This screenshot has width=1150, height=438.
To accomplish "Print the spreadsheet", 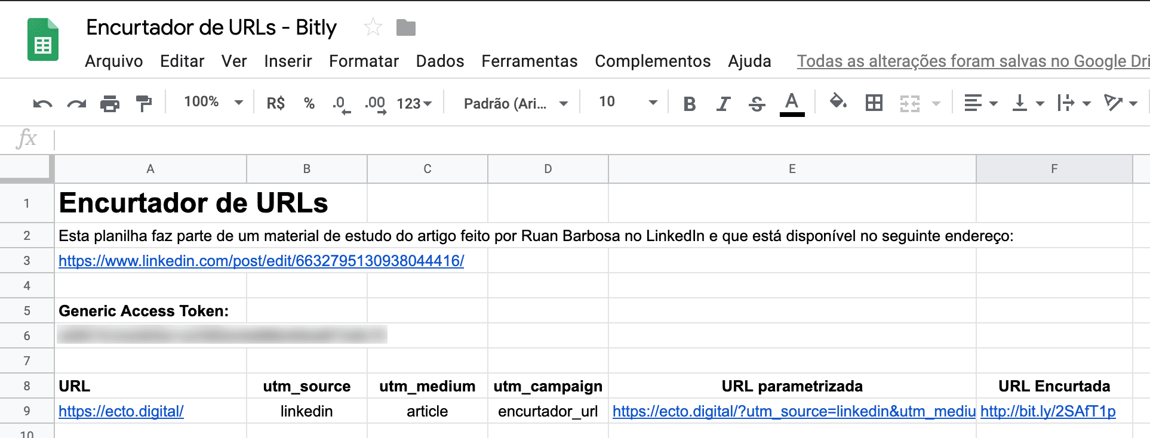I will pos(110,104).
